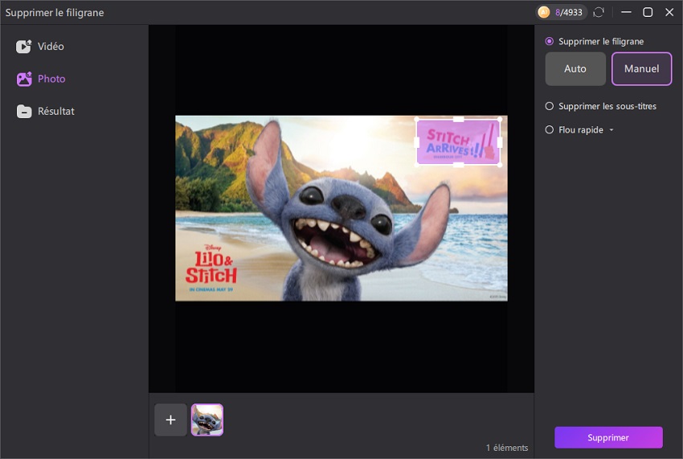Switch to Auto watermark removal mode

575,69
